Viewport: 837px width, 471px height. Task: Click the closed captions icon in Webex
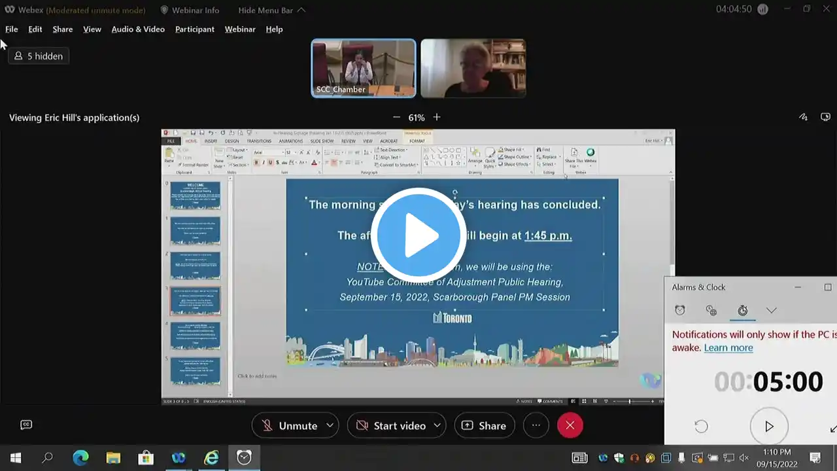pyautogui.click(x=26, y=425)
